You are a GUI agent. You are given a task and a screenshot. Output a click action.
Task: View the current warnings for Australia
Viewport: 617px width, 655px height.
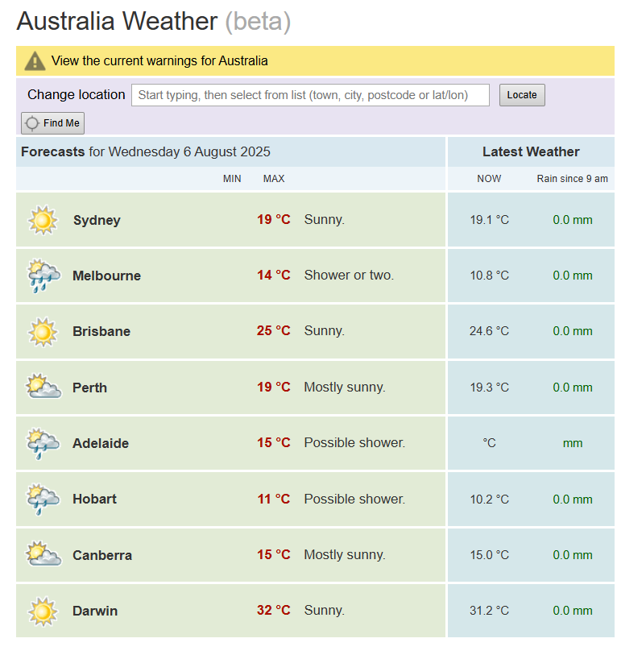click(159, 60)
